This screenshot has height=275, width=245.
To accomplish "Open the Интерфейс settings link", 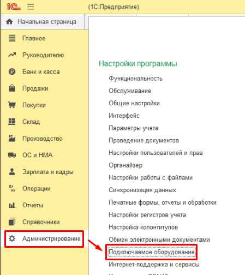I will [x=124, y=116].
